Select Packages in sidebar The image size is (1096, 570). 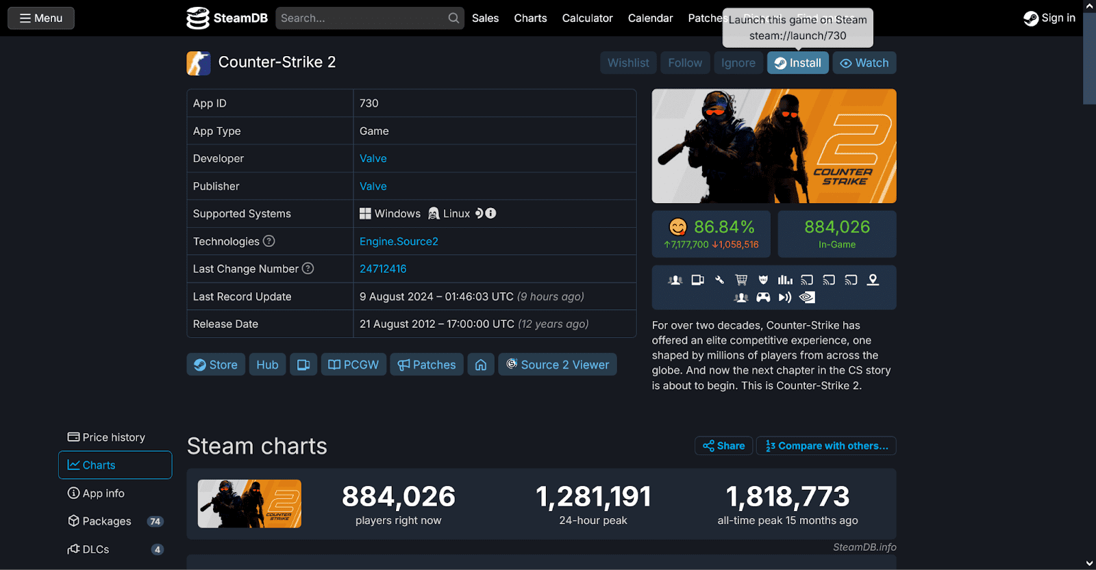coord(114,521)
